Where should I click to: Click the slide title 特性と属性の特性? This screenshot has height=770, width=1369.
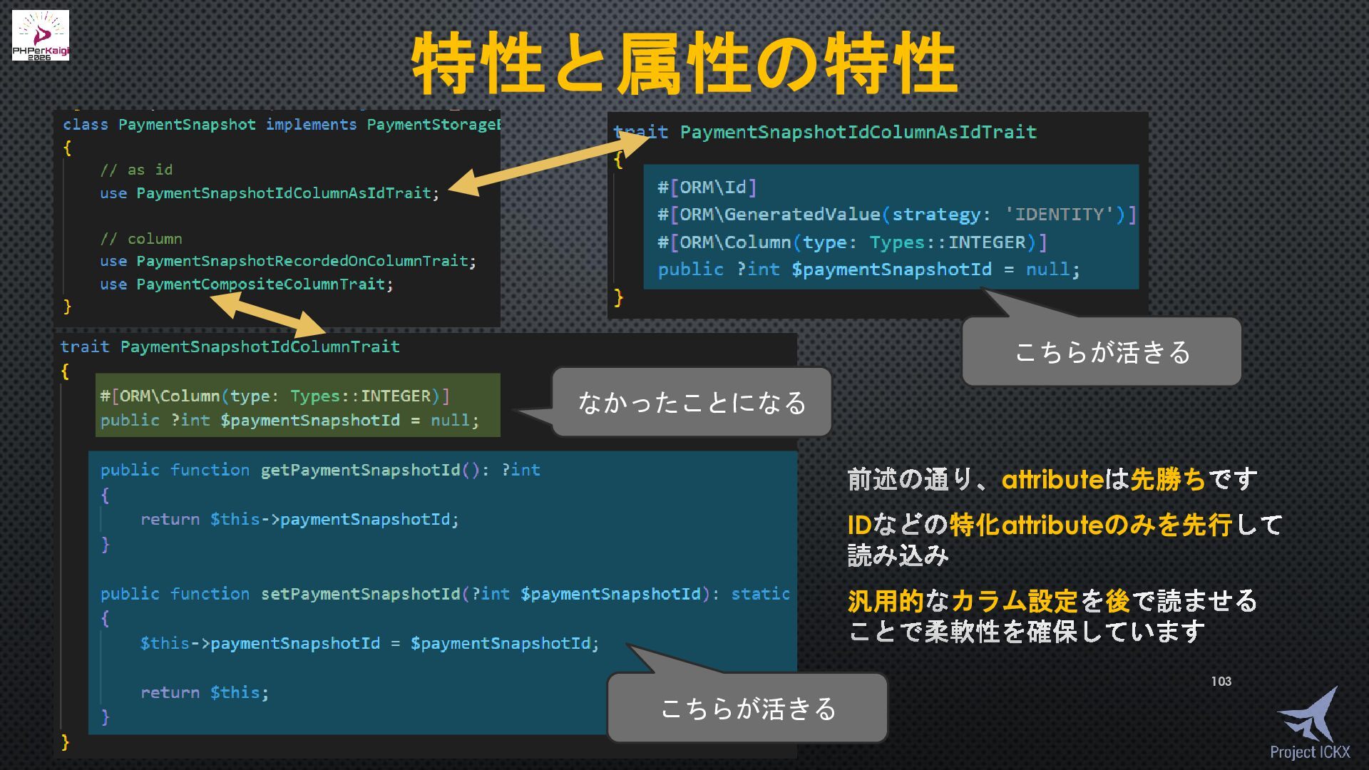(684, 64)
